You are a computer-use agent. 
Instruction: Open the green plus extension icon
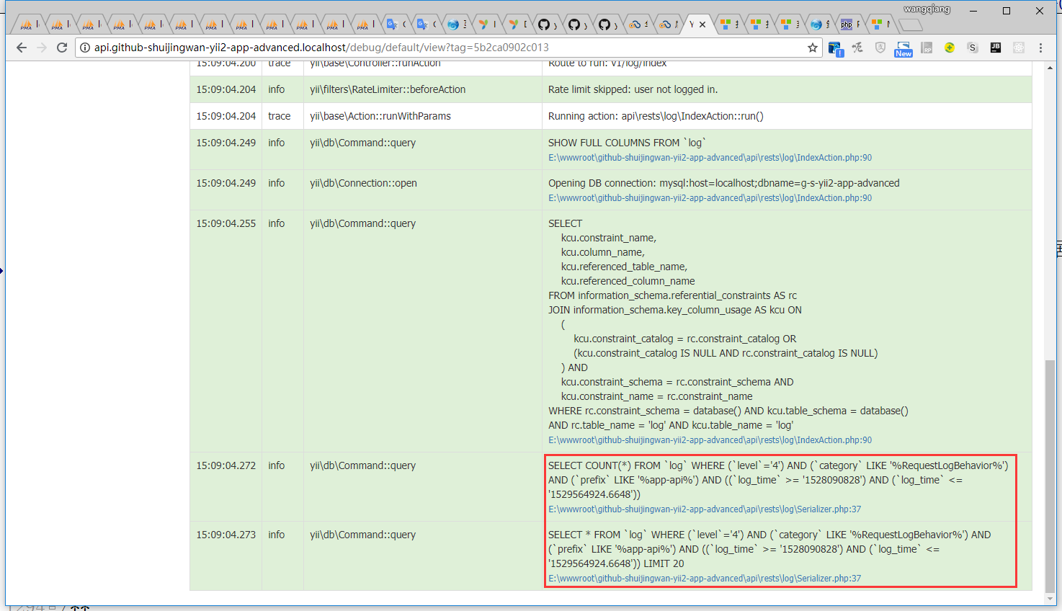pos(950,48)
